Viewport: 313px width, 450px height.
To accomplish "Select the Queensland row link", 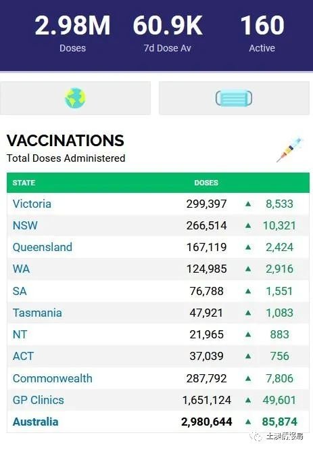I will point(43,248).
